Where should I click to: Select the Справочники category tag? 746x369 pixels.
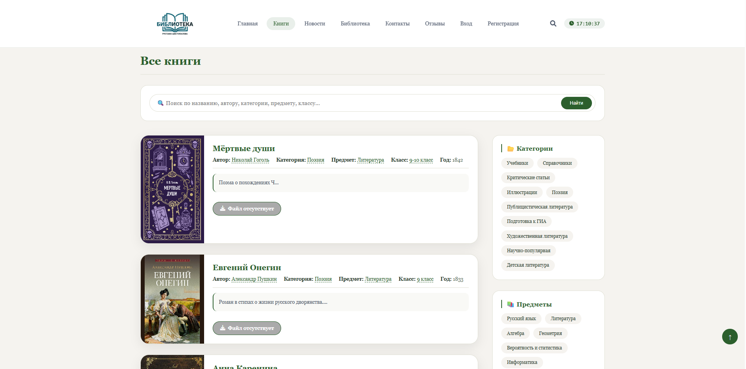pos(557,163)
